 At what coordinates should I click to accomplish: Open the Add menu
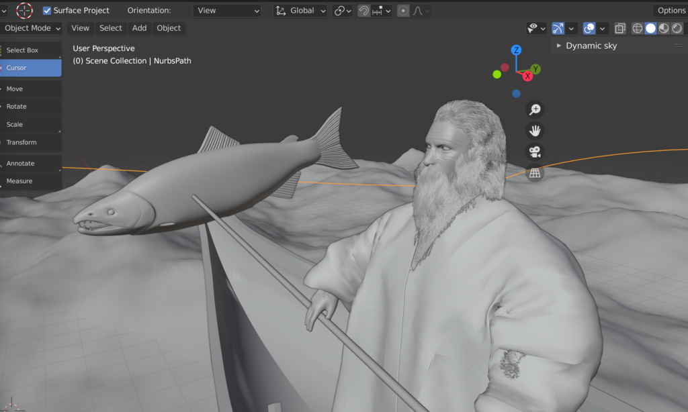[139, 28]
